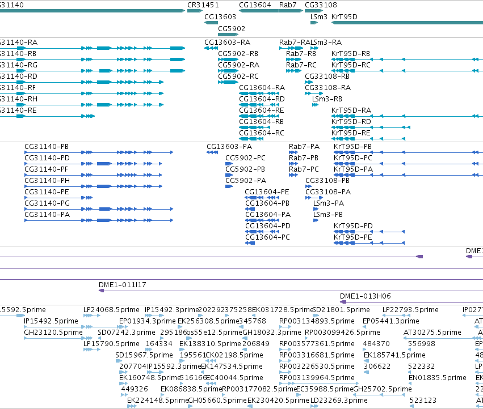Click transcript LSm3-RB label
Viewport: 483px width, 409px height.
pyautogui.click(x=327, y=99)
